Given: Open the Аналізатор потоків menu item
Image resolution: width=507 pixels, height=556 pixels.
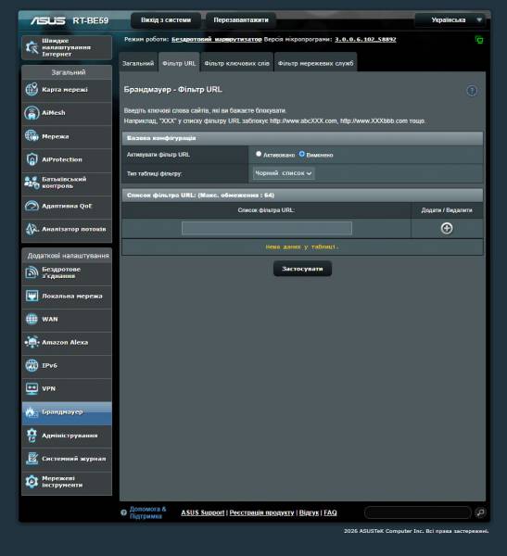Looking at the screenshot, I should coord(67,230).
